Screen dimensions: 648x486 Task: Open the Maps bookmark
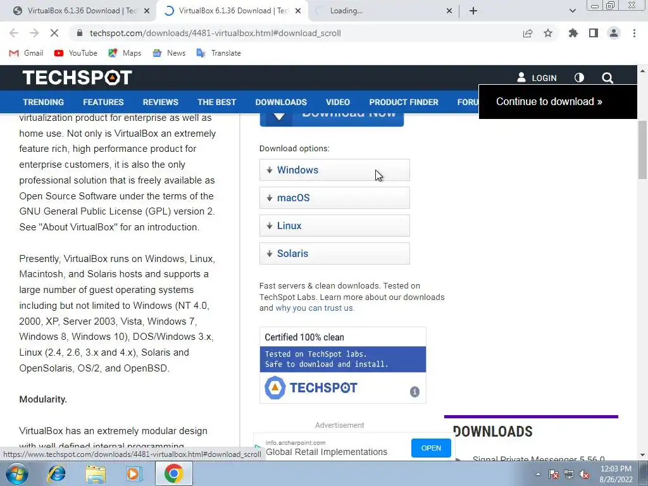(x=125, y=53)
